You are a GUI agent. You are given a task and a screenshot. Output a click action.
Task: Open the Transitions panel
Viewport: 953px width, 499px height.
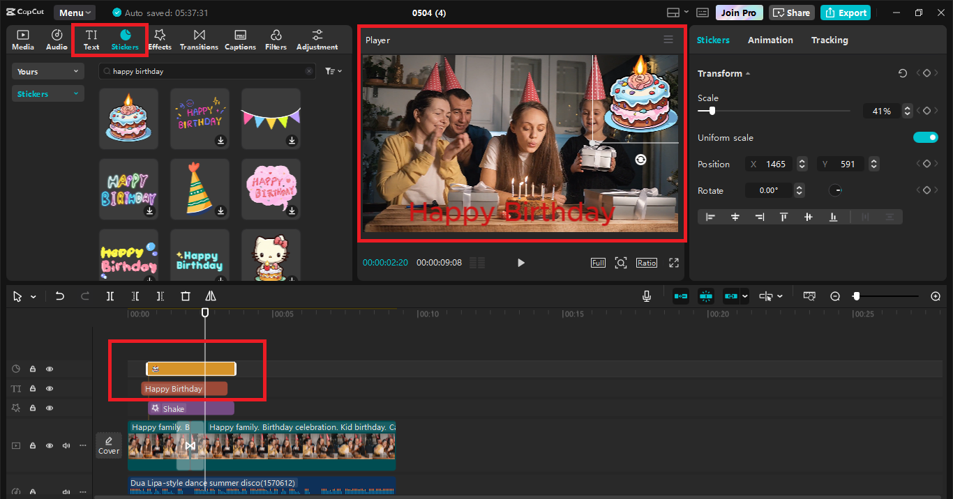pos(199,40)
